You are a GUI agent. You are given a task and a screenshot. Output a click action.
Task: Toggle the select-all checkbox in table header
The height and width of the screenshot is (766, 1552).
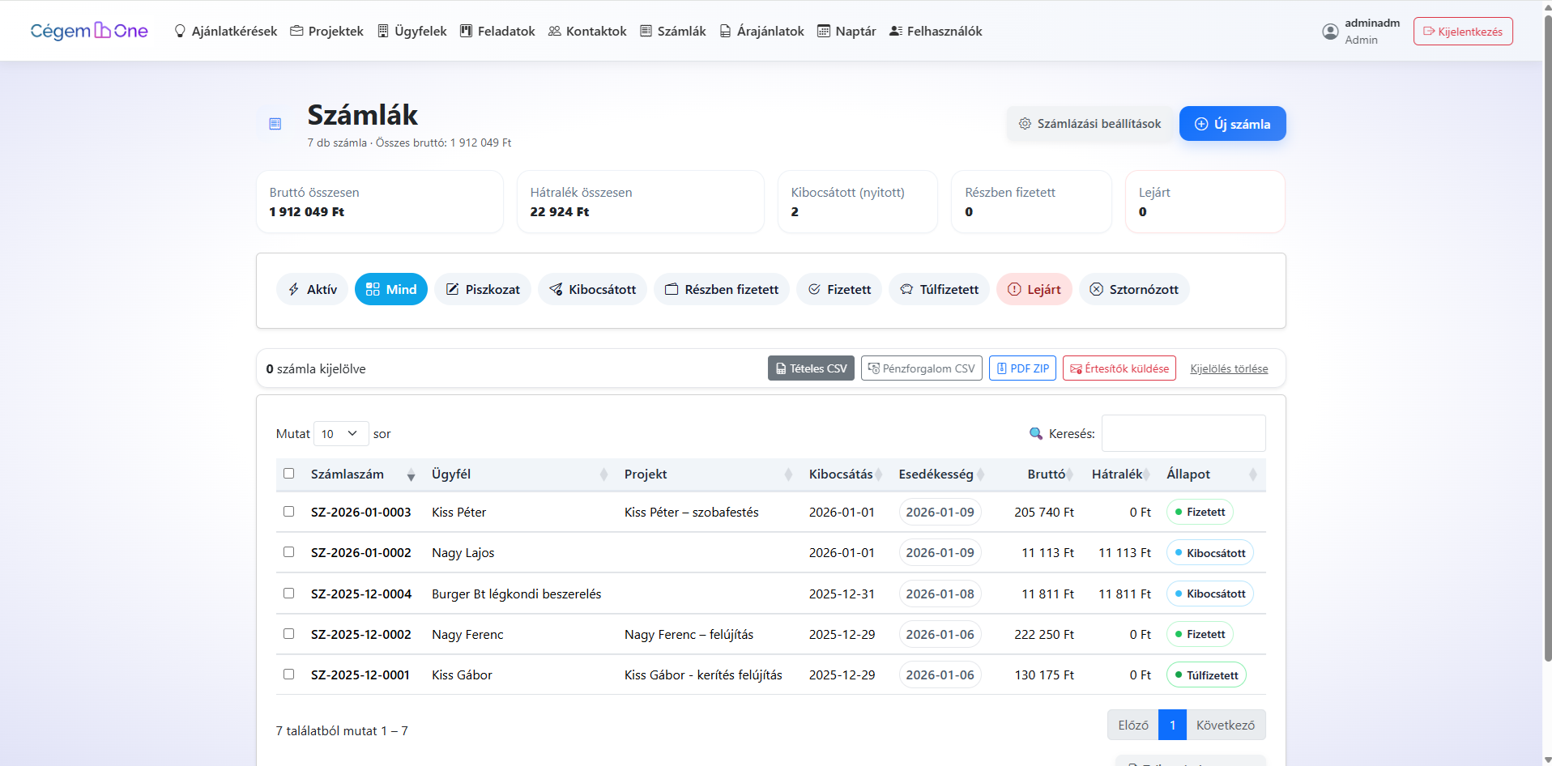click(288, 474)
